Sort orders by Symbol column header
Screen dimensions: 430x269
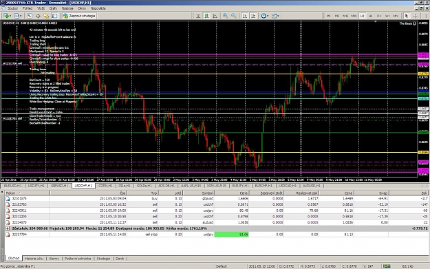pos(198,193)
